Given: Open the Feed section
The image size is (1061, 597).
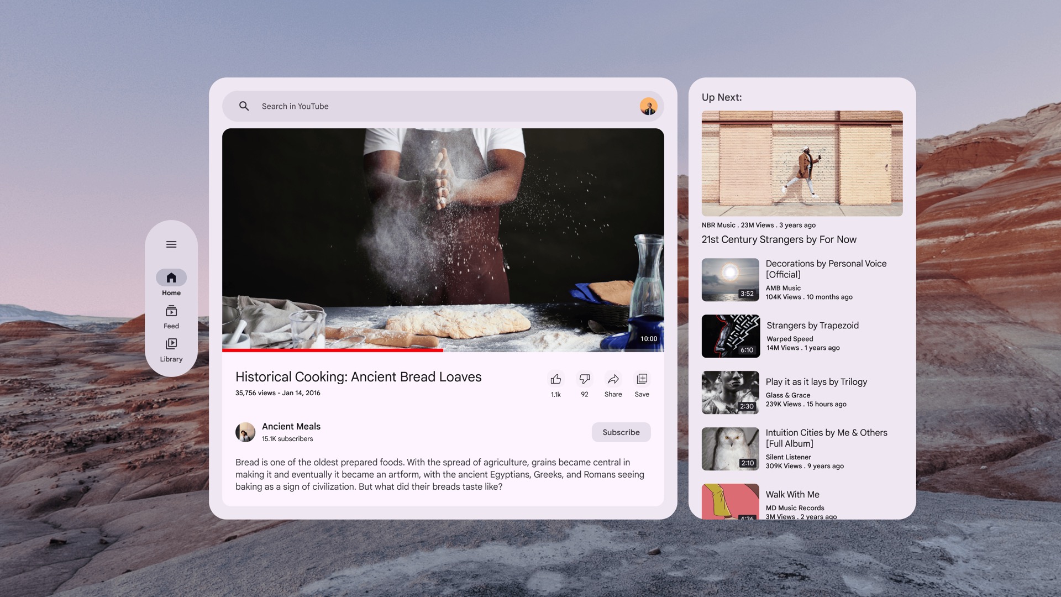Looking at the screenshot, I should pos(171,311).
